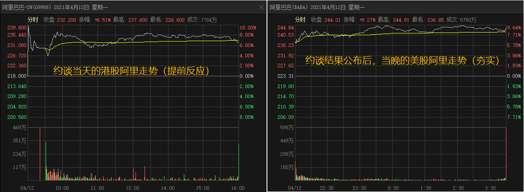Click the 2:30 time axis label
524x192 pixels.
pos(459,187)
